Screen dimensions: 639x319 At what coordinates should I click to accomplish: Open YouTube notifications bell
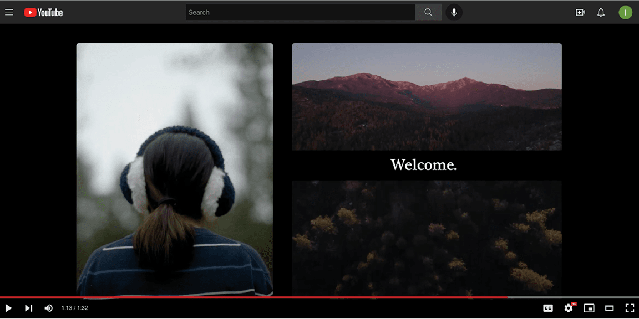[601, 12]
